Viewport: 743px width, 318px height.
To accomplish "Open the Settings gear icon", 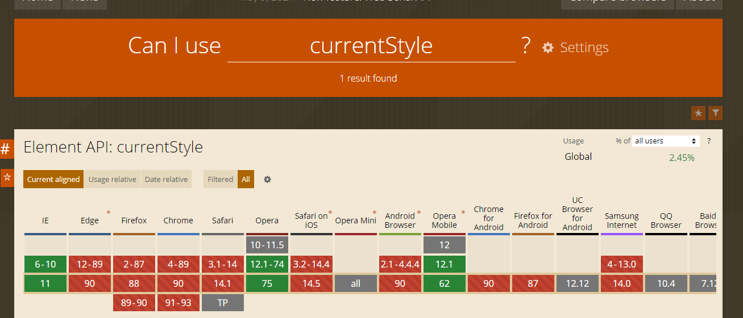I will click(548, 48).
